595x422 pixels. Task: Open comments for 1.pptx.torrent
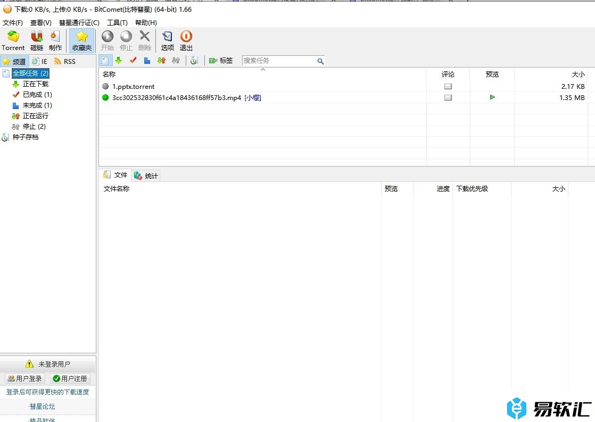[x=448, y=87]
